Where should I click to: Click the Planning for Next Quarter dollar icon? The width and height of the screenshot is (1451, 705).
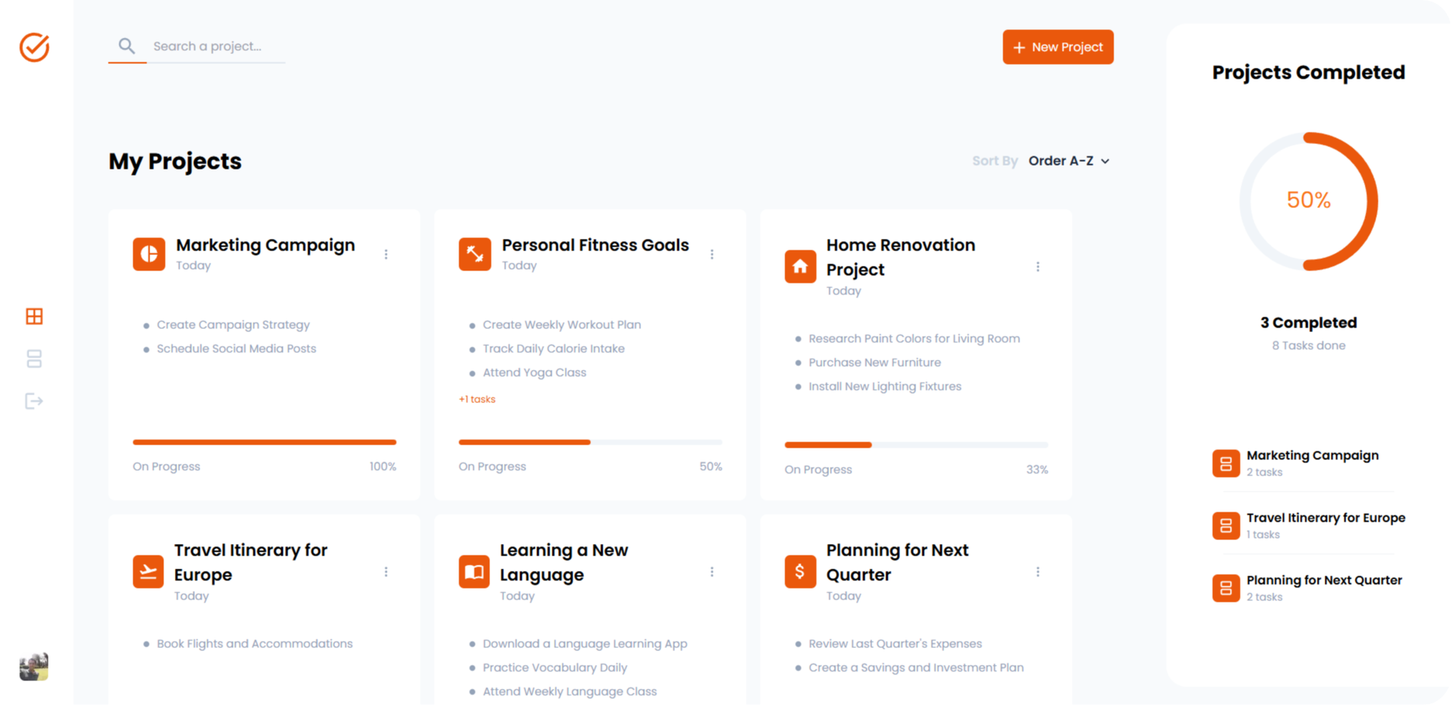click(x=800, y=571)
